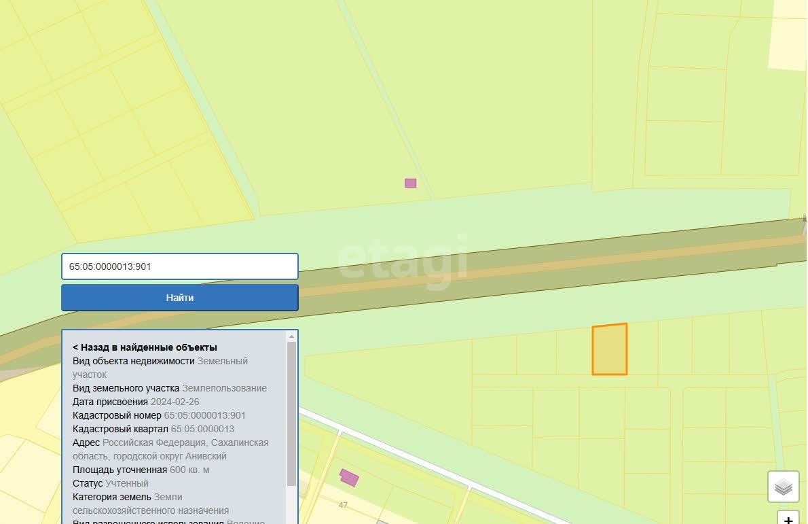This screenshot has width=808, height=524.
Task: Click the cadastral number search field
Action: pyautogui.click(x=180, y=266)
